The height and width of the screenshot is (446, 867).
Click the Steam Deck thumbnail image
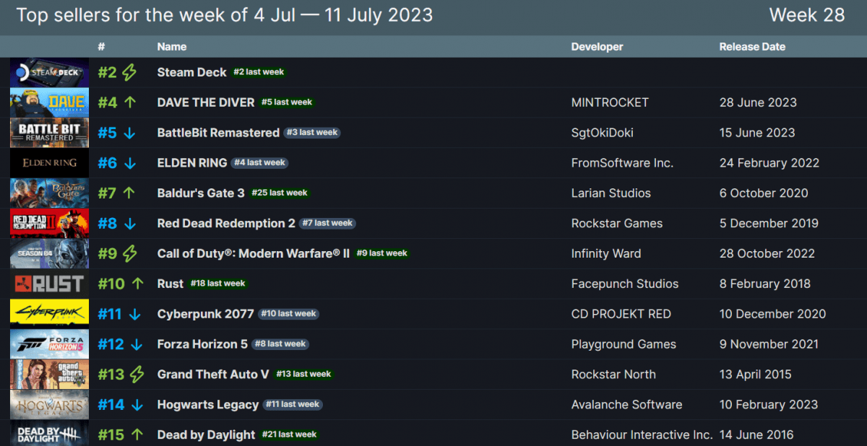[x=49, y=72]
